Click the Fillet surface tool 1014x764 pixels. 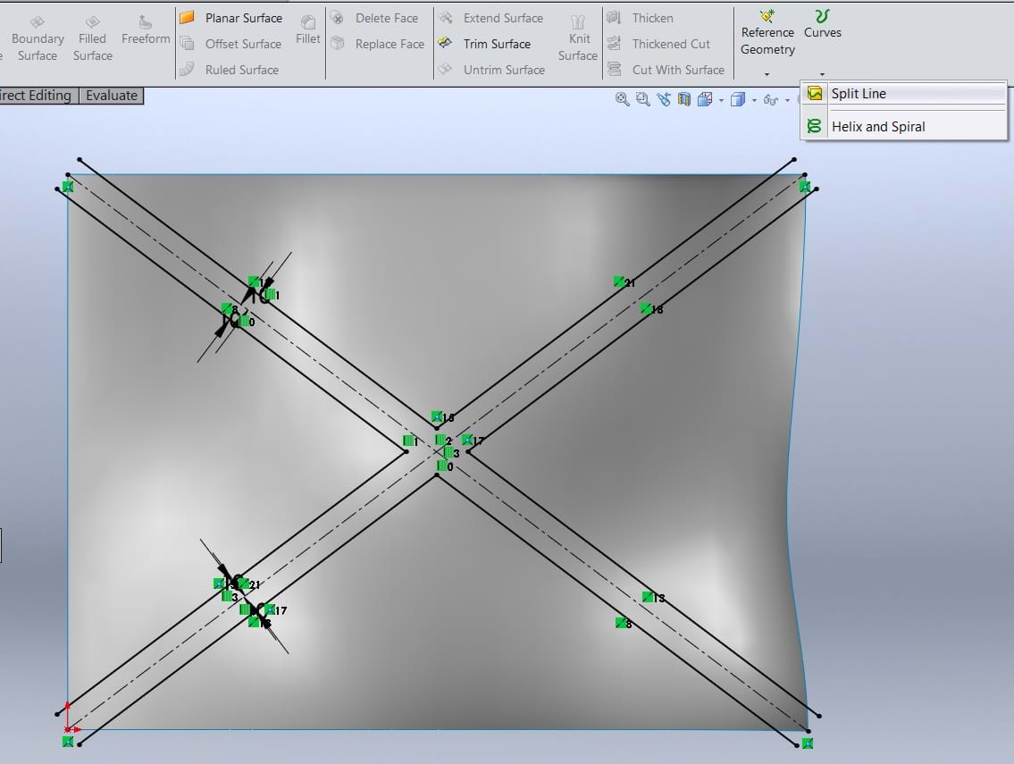click(x=307, y=29)
